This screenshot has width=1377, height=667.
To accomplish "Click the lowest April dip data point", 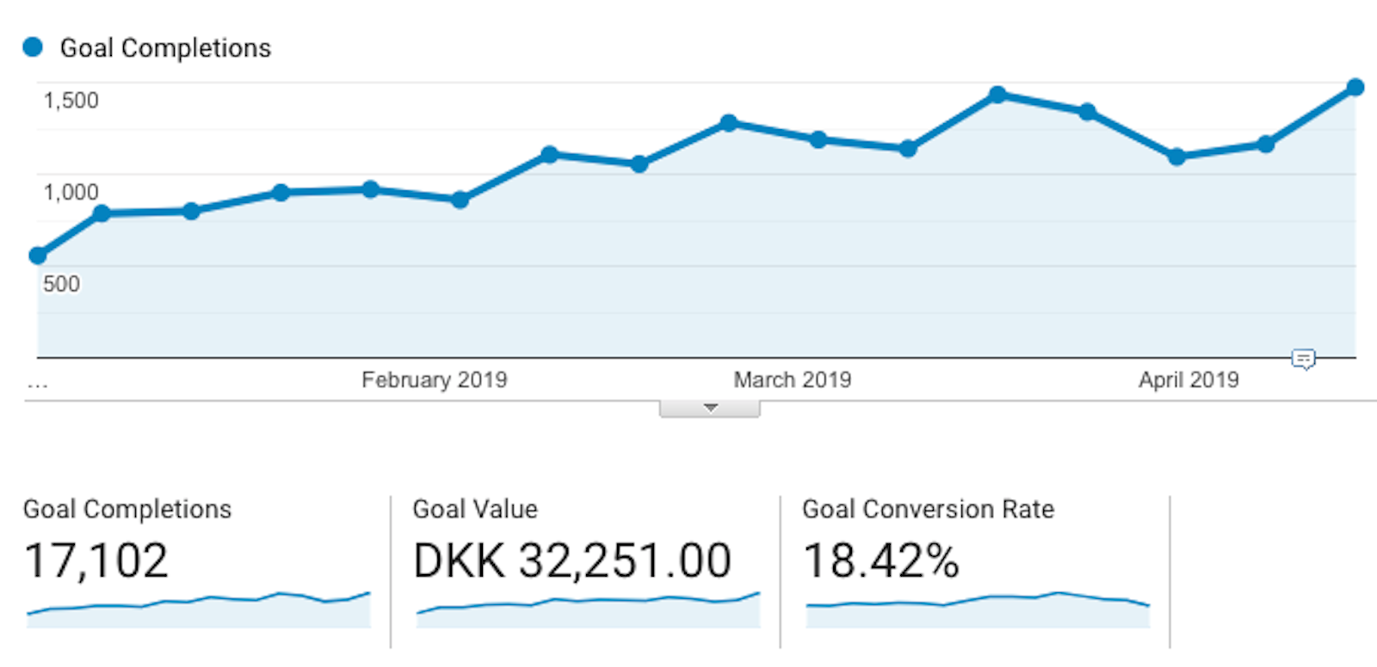I will (1176, 157).
